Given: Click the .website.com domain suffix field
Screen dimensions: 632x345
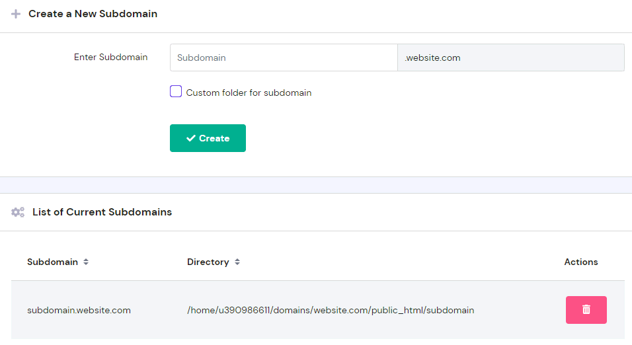Looking at the screenshot, I should pyautogui.click(x=510, y=57).
